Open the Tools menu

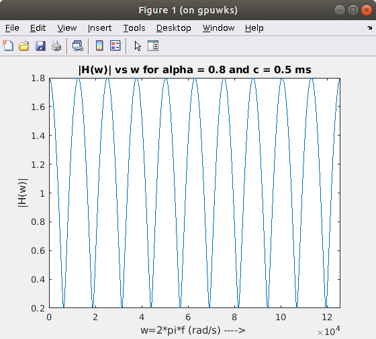134,28
